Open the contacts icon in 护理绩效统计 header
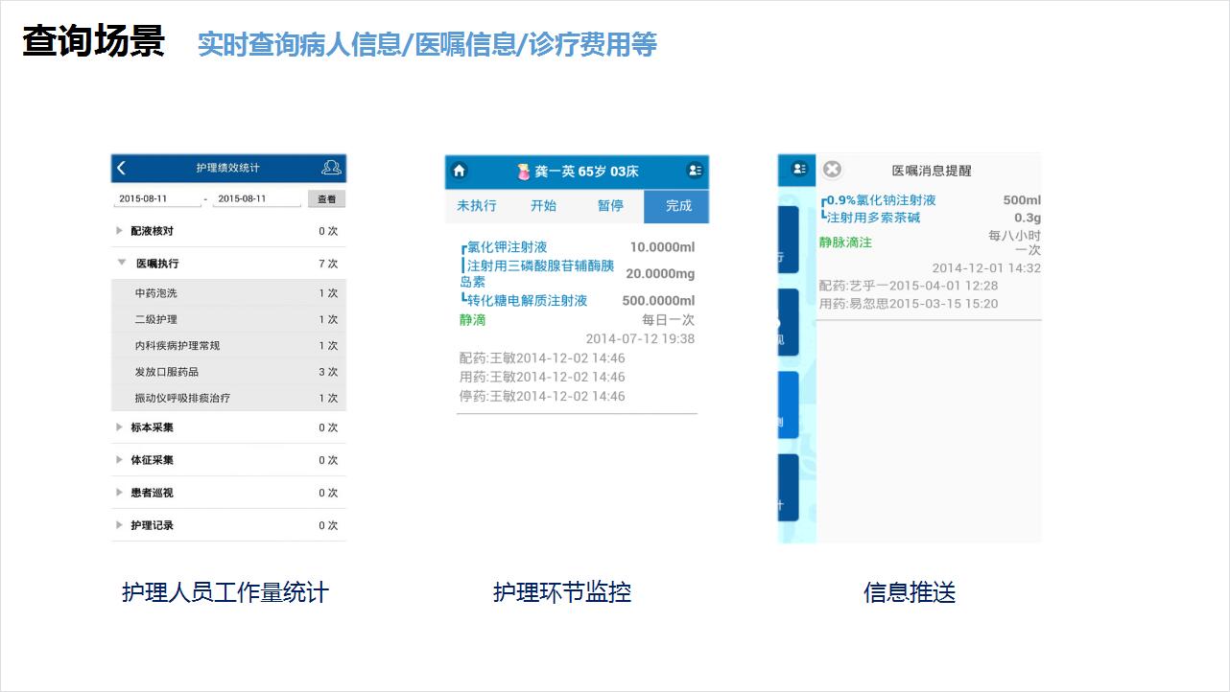Screen dimensions: 1230x692 point(331,168)
